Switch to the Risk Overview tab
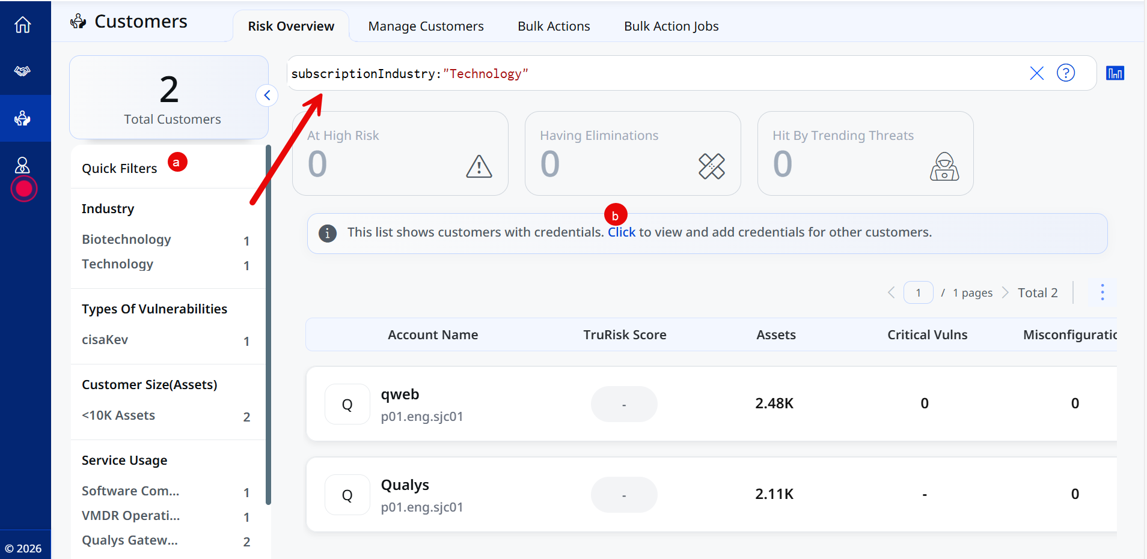The height and width of the screenshot is (559, 1147). (x=291, y=26)
